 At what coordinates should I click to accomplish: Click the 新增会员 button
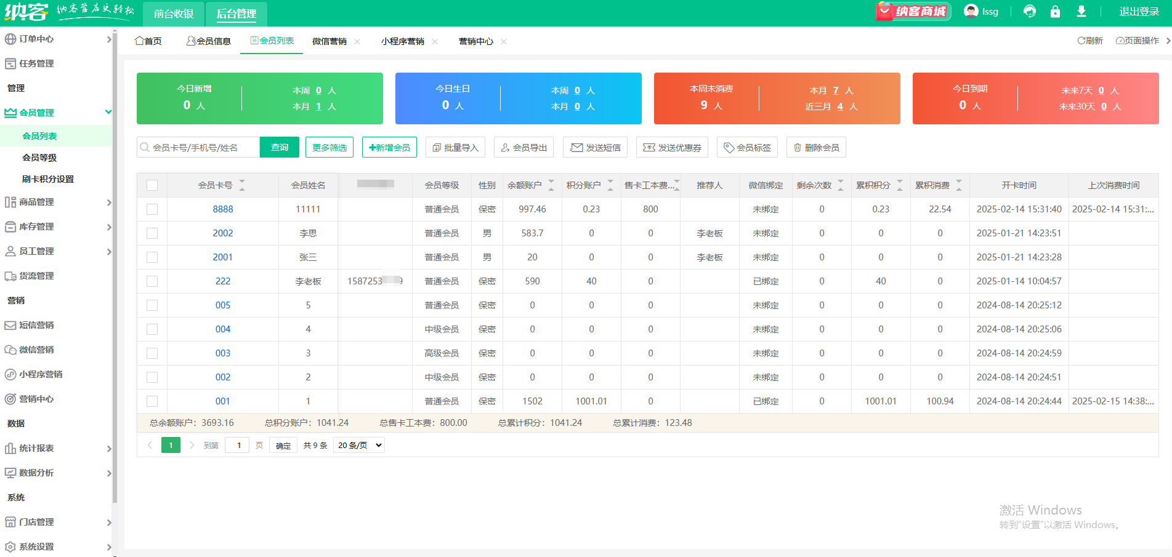pos(389,148)
